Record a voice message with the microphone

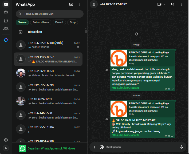[x=182, y=147]
